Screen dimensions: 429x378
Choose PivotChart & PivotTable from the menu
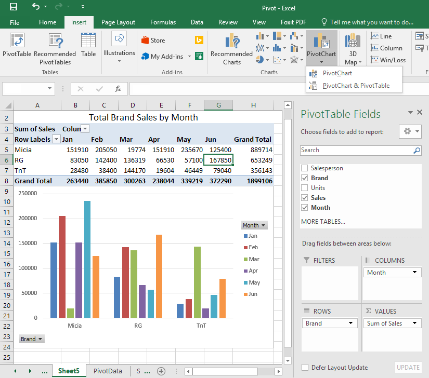(354, 86)
